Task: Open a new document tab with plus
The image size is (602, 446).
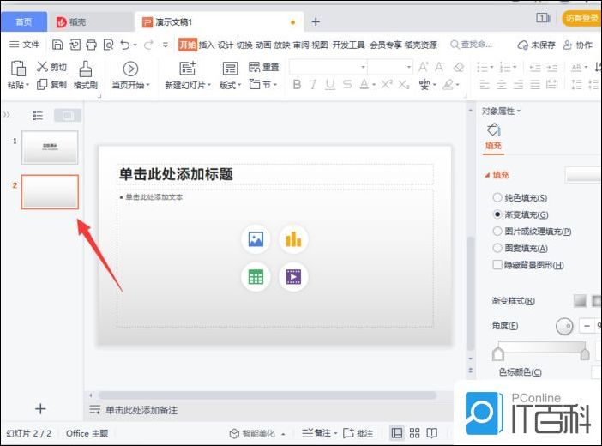Action: pyautogui.click(x=316, y=22)
